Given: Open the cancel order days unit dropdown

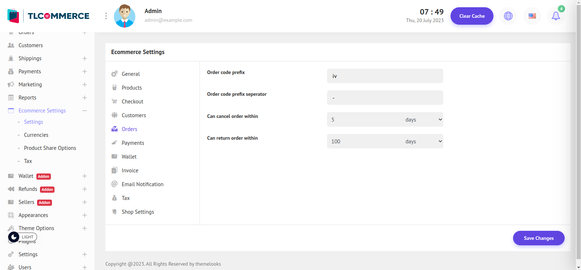Looking at the screenshot, I should coord(423,120).
